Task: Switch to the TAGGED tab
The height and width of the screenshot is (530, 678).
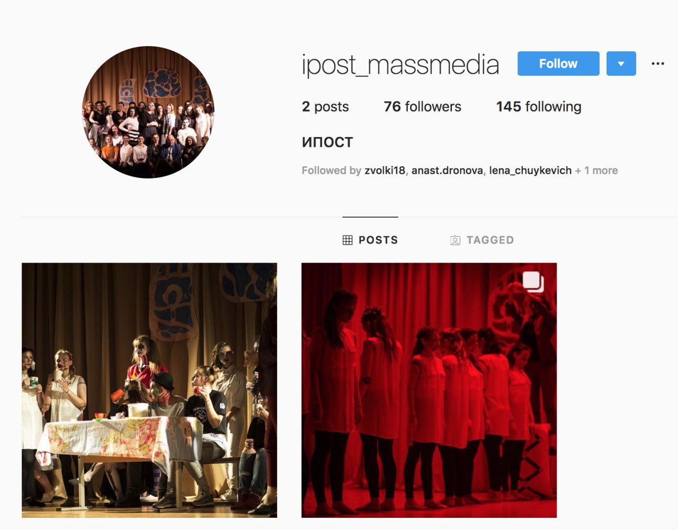Action: [482, 240]
